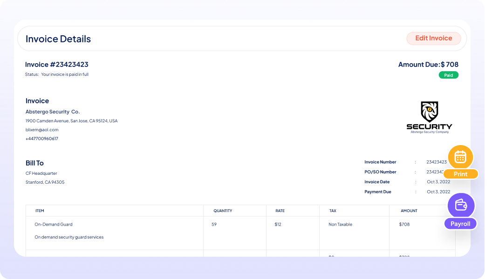Click the Print label button
This screenshot has height=279, width=492.
[460, 174]
